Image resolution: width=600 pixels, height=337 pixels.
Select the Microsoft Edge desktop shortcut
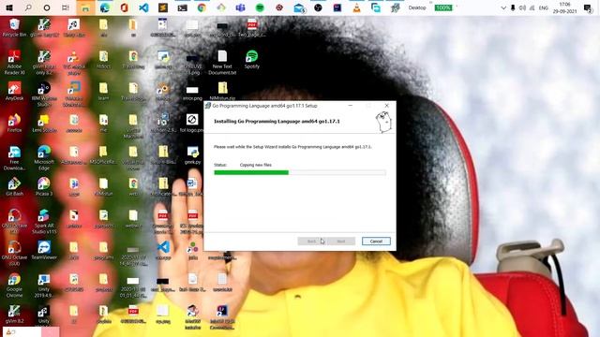click(x=44, y=158)
